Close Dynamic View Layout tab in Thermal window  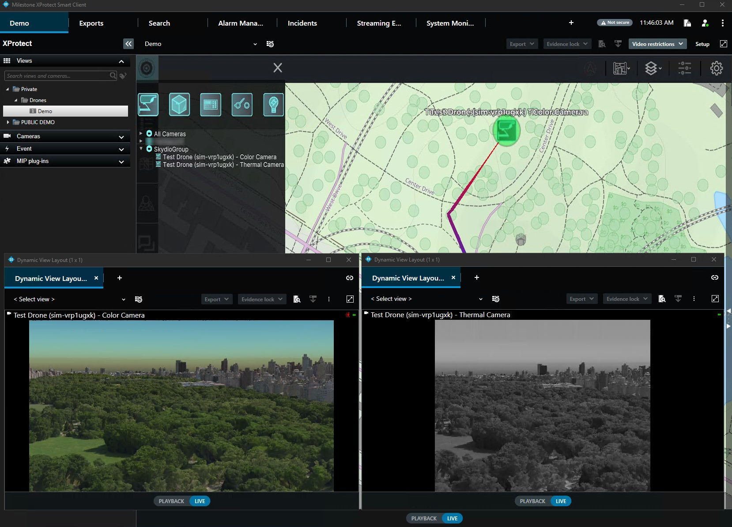(453, 277)
